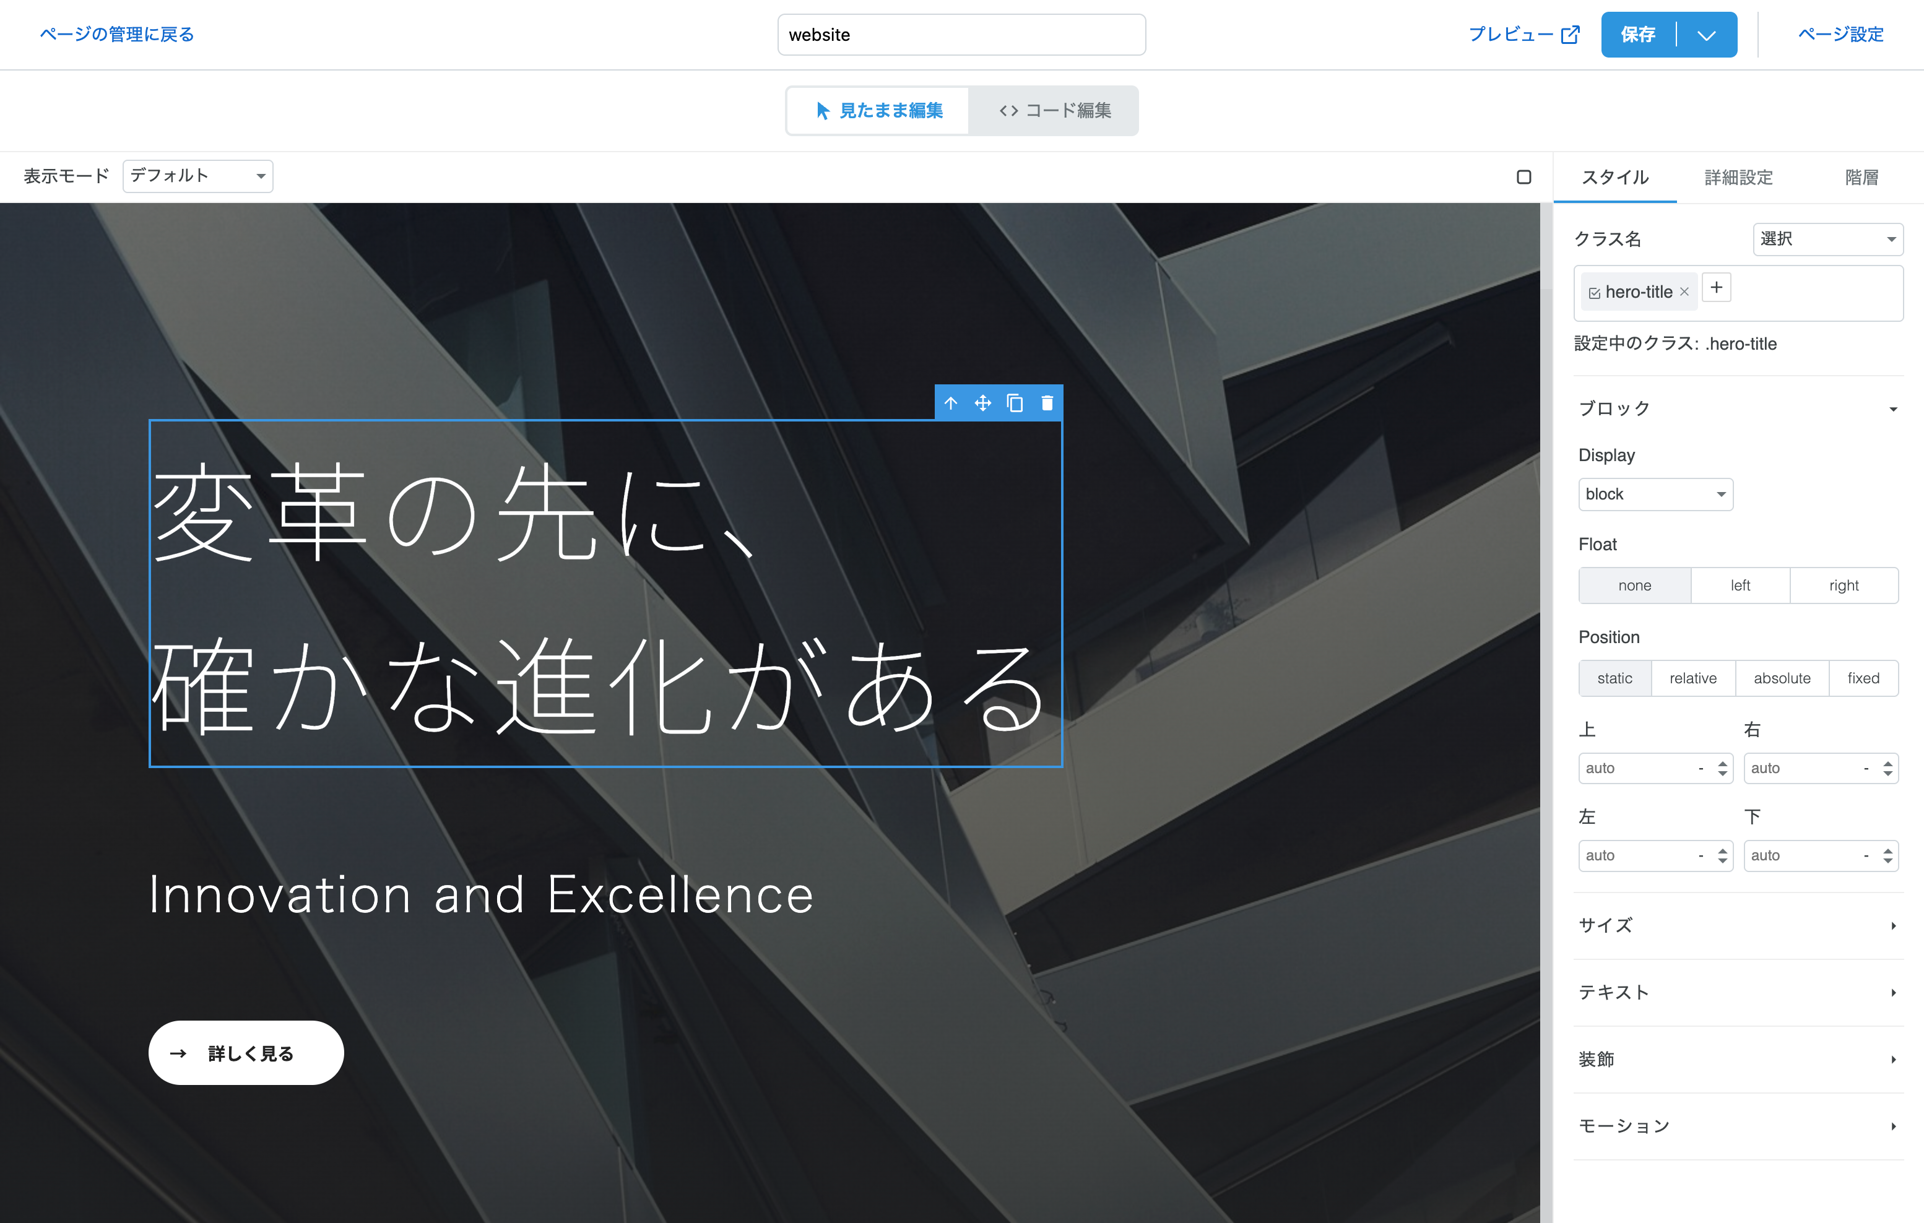Click the select-parent up arrow icon

(950, 404)
